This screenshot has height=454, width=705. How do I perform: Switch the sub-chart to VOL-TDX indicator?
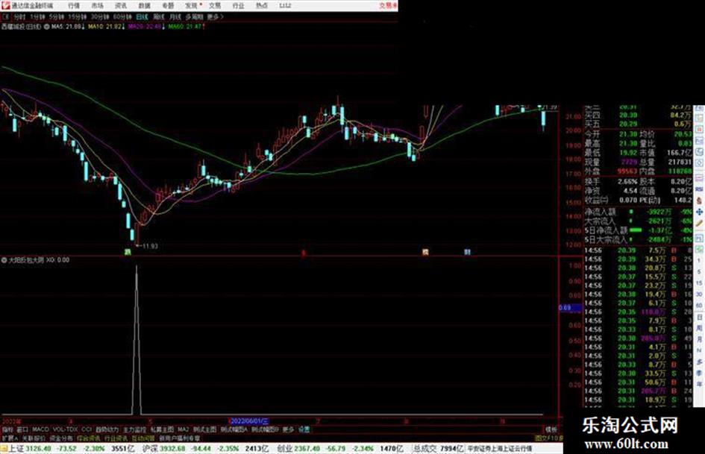(65, 429)
